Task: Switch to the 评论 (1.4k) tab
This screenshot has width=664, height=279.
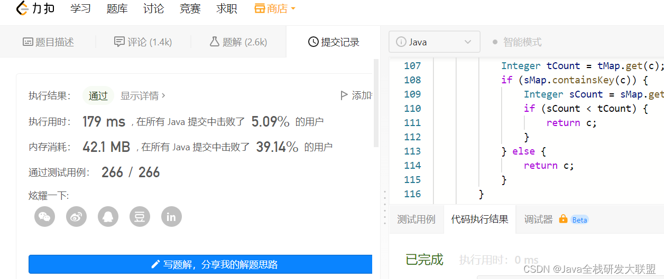Action: [143, 42]
